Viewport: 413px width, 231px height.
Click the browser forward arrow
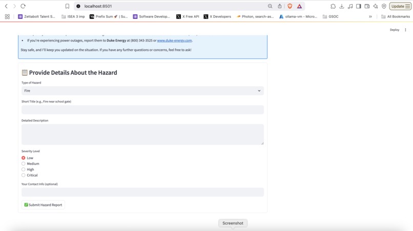[x=14, y=6]
